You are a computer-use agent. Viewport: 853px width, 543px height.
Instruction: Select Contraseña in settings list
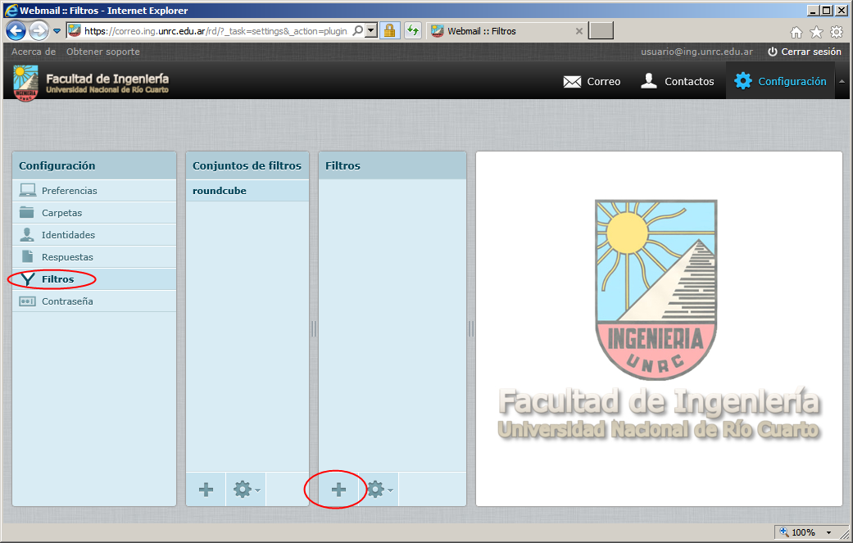click(94, 301)
